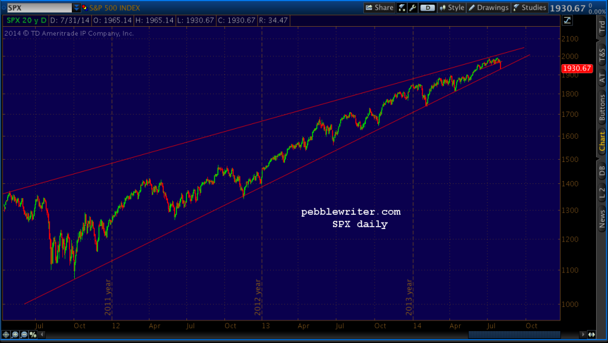Click the 'R: 34.47' range value
The height and width of the screenshot is (343, 608).
273,20
